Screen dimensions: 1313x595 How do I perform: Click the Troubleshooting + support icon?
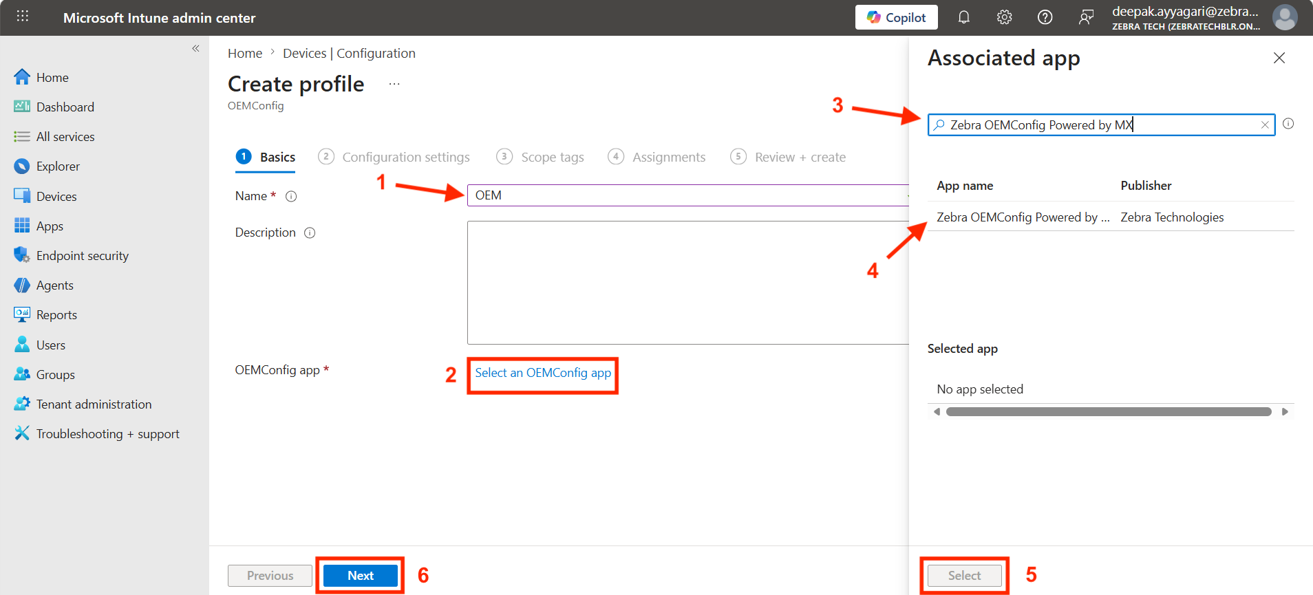[22, 433]
